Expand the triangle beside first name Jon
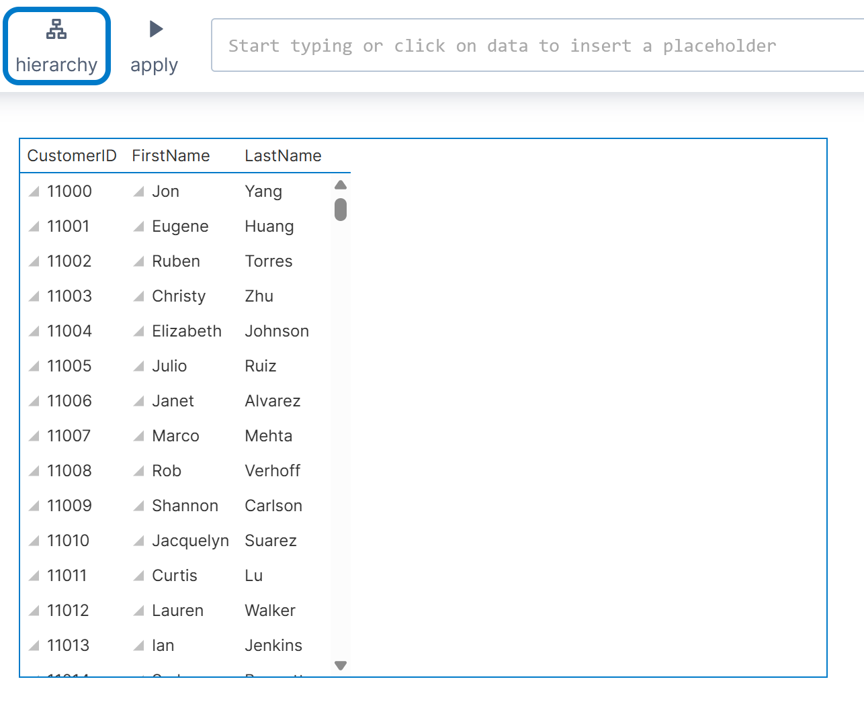Viewport: 864px width, 706px height. point(139,192)
